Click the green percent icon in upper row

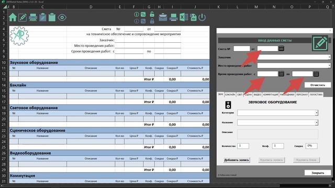tap(143, 14)
